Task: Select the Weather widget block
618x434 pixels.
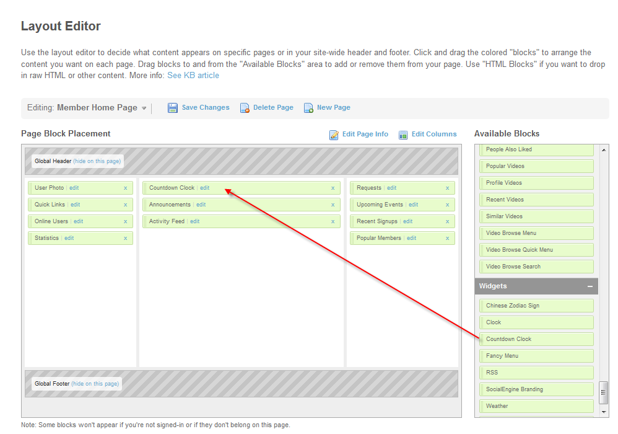Action: [x=497, y=406]
